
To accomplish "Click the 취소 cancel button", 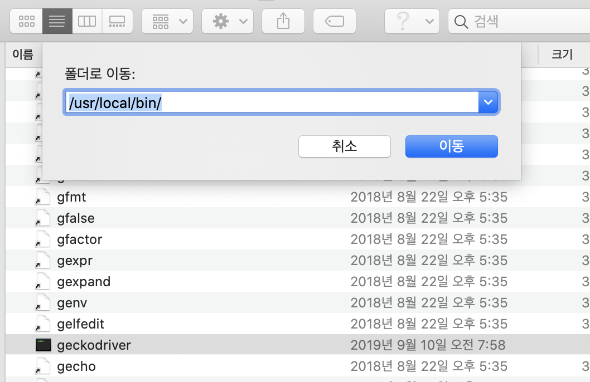I will (344, 146).
